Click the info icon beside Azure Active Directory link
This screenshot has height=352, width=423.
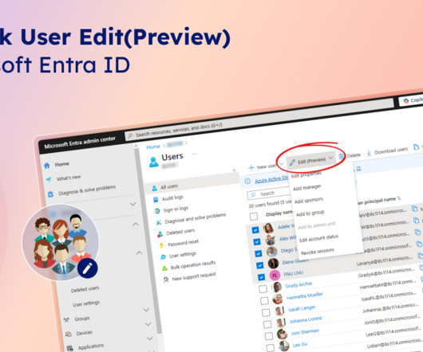(247, 181)
